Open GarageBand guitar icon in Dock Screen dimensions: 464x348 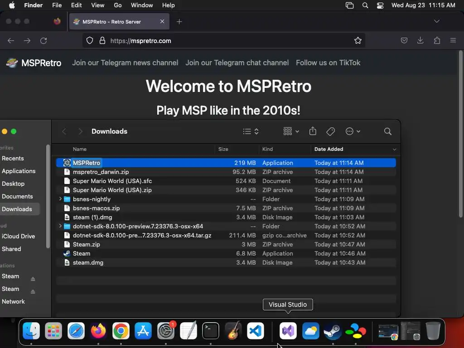pos(233,330)
